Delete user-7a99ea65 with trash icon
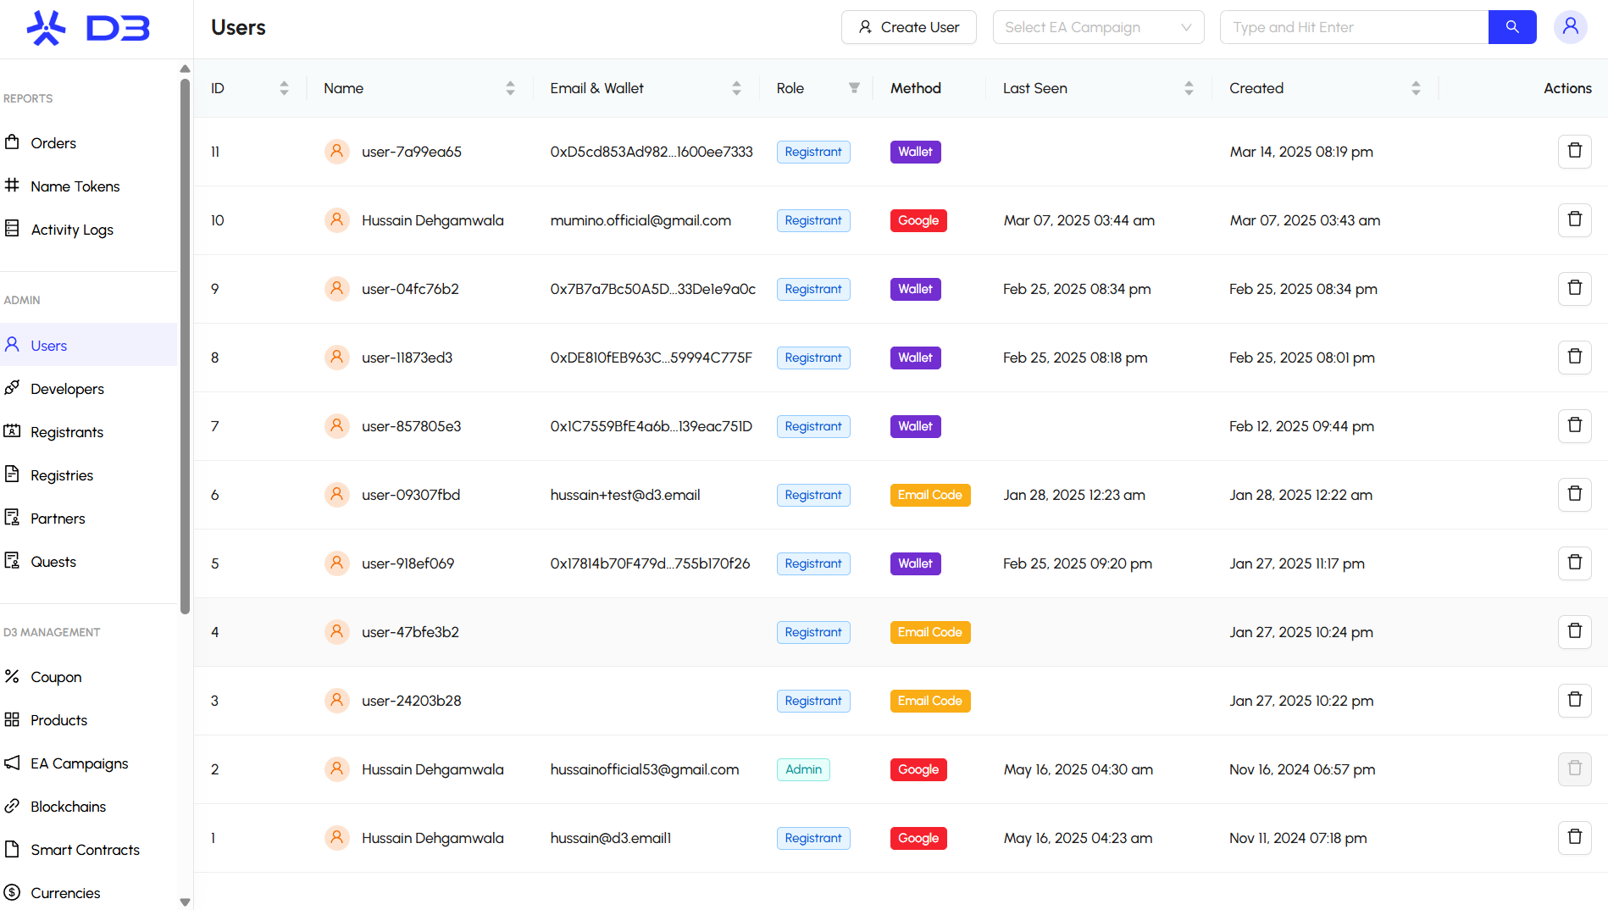This screenshot has height=910, width=1608. tap(1575, 151)
